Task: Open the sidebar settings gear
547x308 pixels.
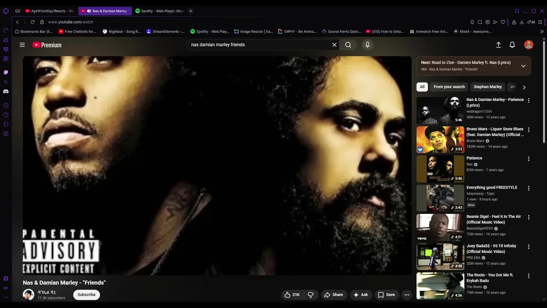Action: click(x=6, y=133)
